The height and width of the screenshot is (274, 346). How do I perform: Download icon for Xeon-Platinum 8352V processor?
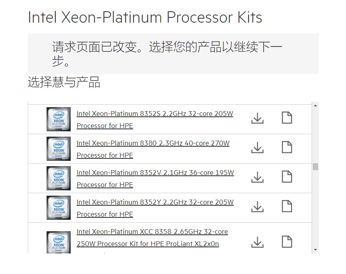pos(257,177)
